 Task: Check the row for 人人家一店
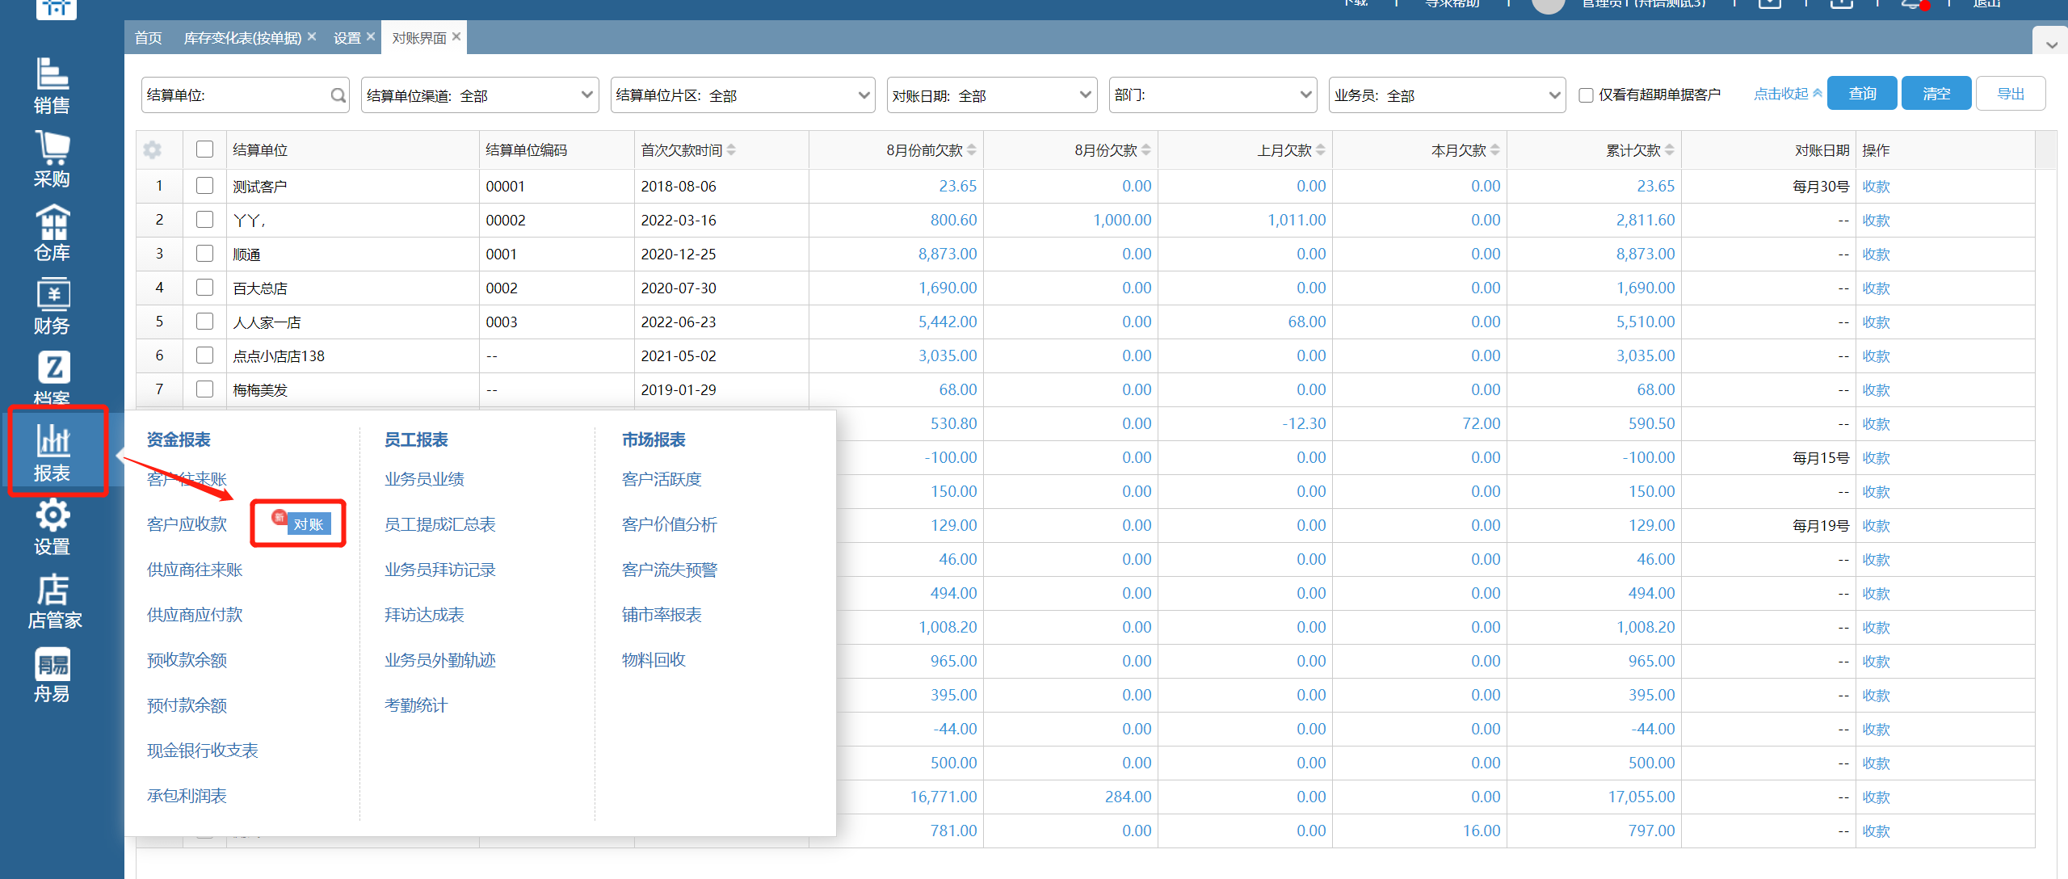pyautogui.click(x=205, y=322)
